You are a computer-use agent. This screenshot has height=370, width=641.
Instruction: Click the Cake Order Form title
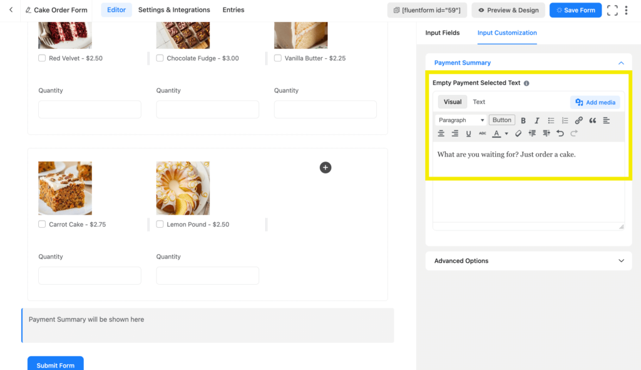point(61,10)
